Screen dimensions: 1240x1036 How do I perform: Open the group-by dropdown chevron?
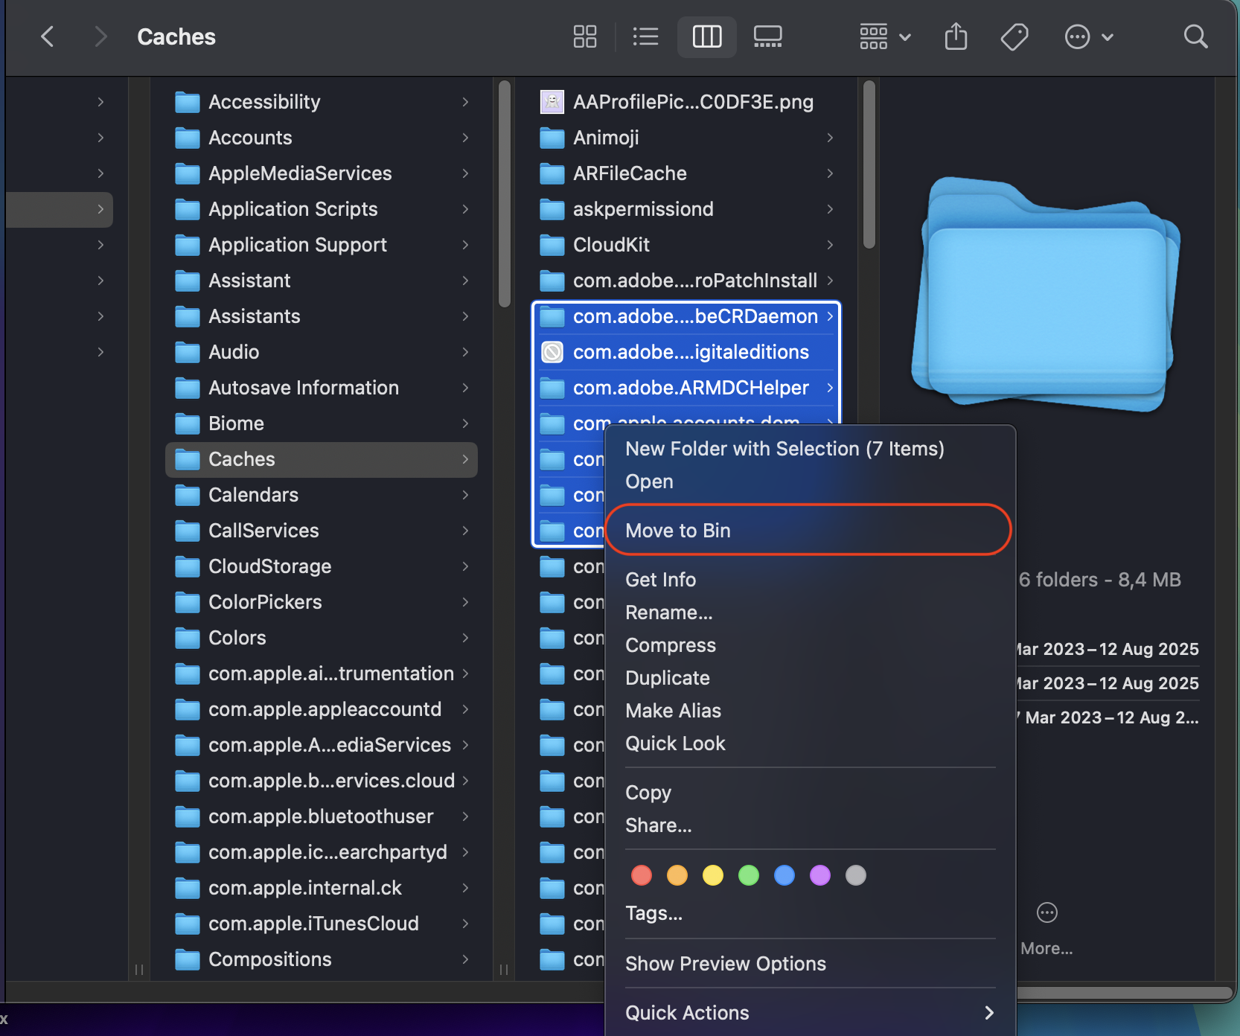[905, 36]
